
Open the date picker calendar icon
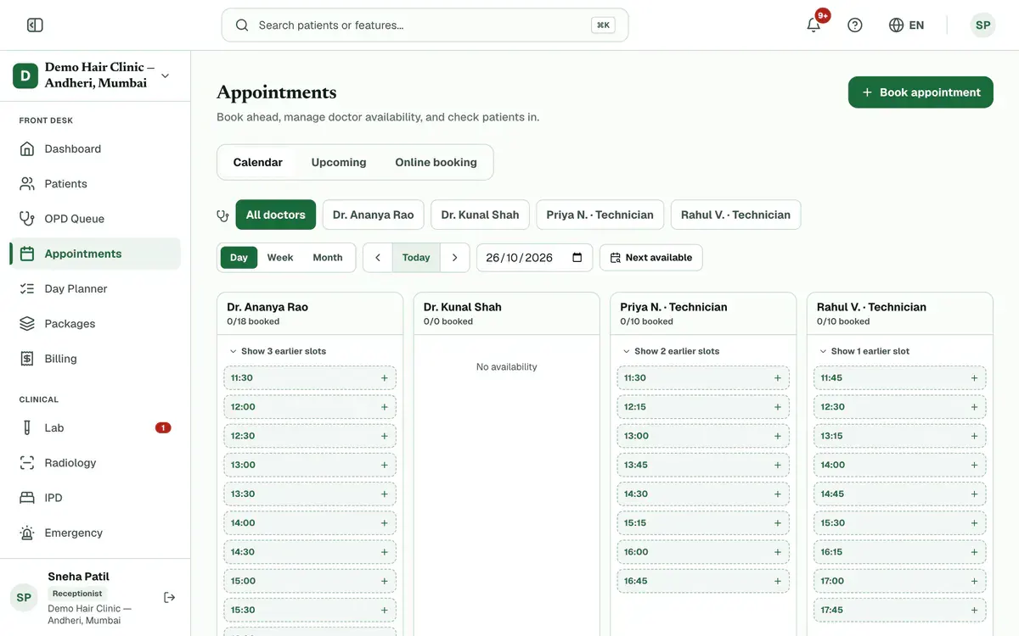(577, 258)
